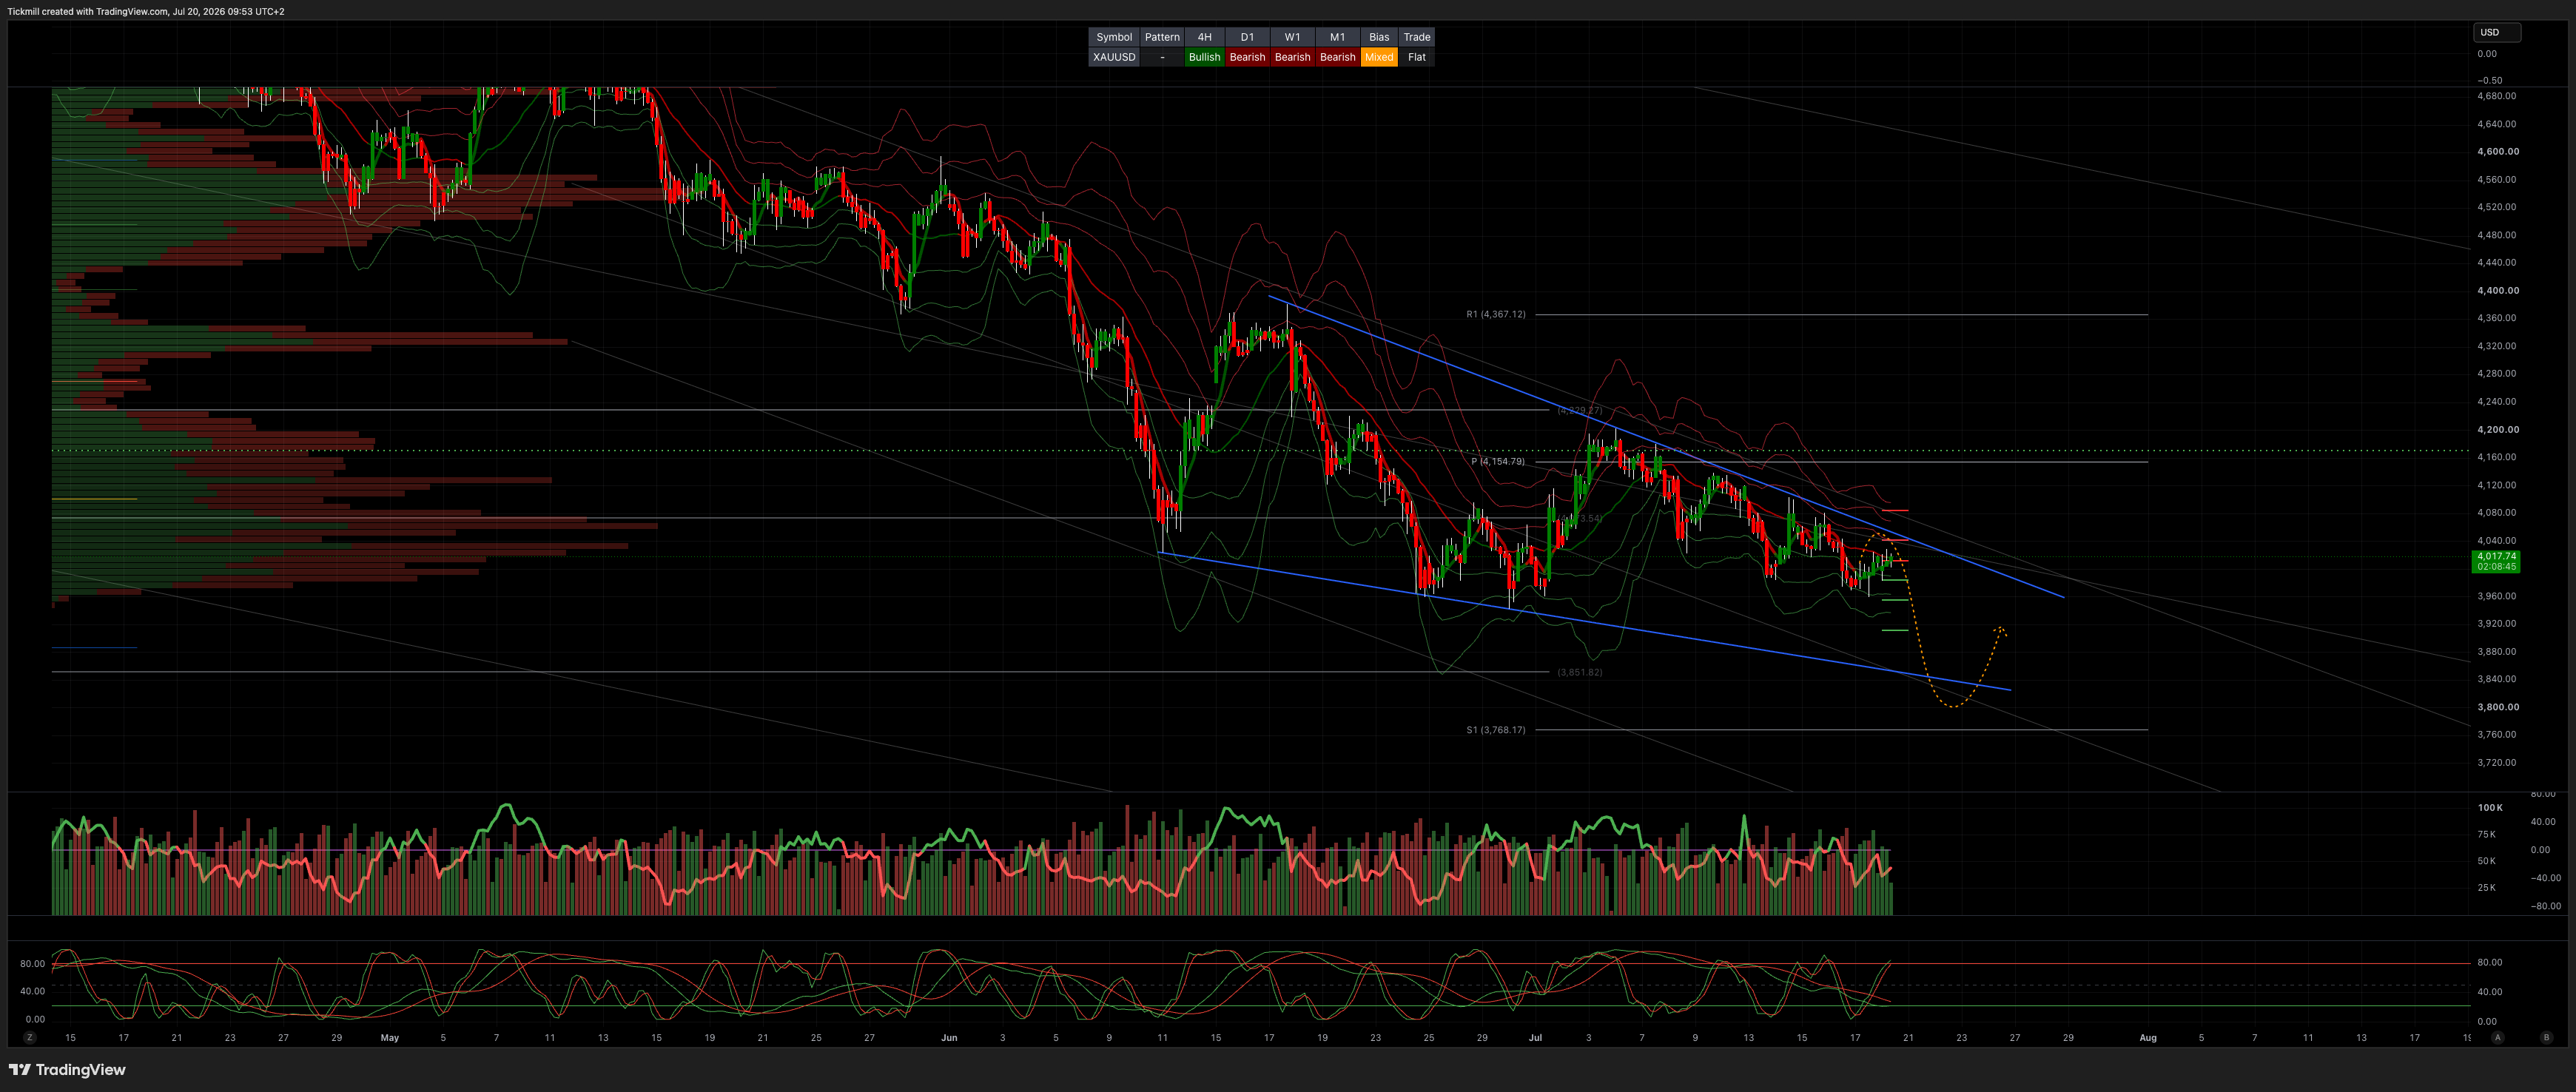Click the Z timezone icon on time axis
This screenshot has height=1092, width=2576.
pyautogui.click(x=30, y=1038)
